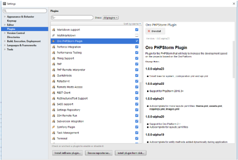Image resolution: width=238 pixels, height=160 pixels.
Task: Toggle the Performance Testing checkbox
Action: [137, 53]
